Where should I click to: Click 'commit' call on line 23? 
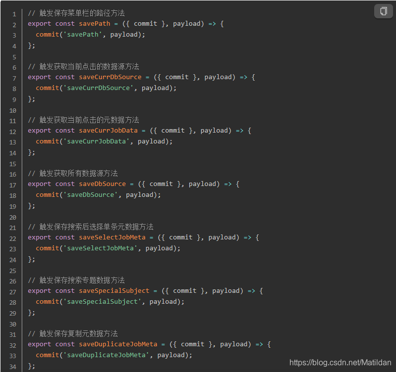(47, 248)
